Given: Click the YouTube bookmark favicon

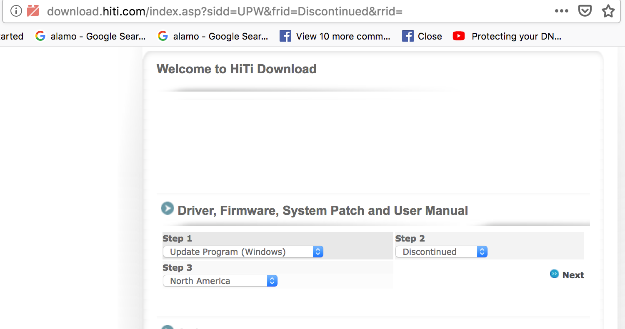Looking at the screenshot, I should point(459,36).
